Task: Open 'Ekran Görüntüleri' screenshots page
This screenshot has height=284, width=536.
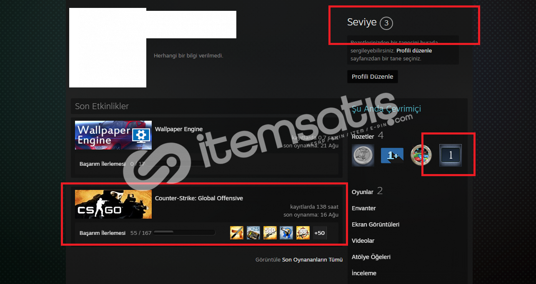Action: click(x=376, y=224)
